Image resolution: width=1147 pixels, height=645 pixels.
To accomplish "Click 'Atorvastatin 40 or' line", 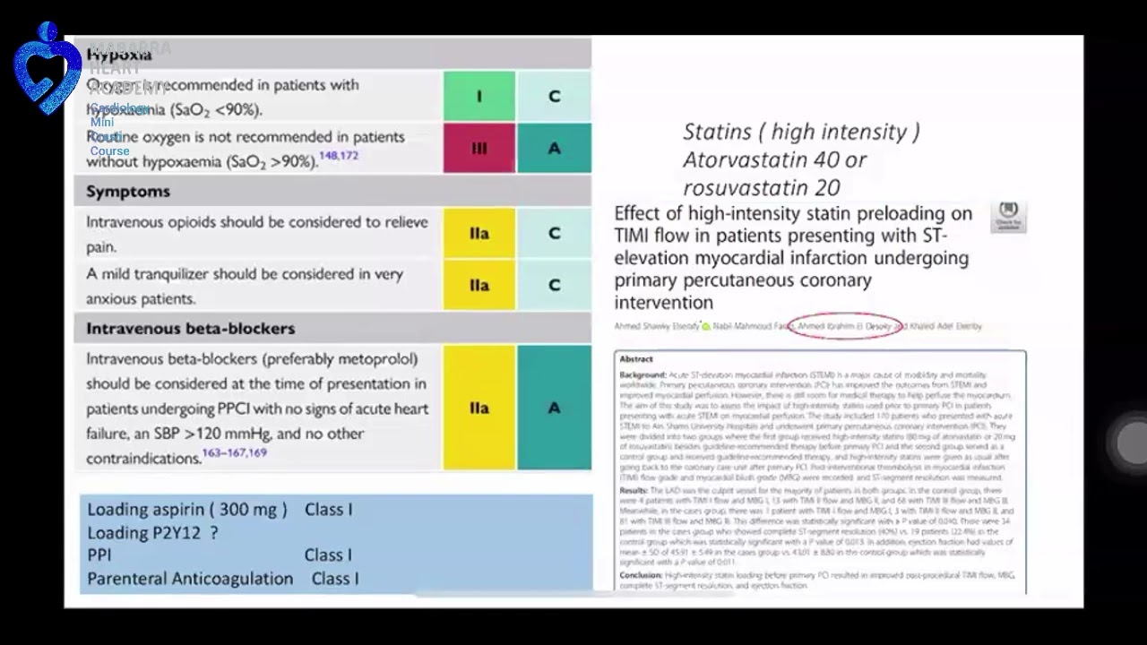I will (x=775, y=160).
